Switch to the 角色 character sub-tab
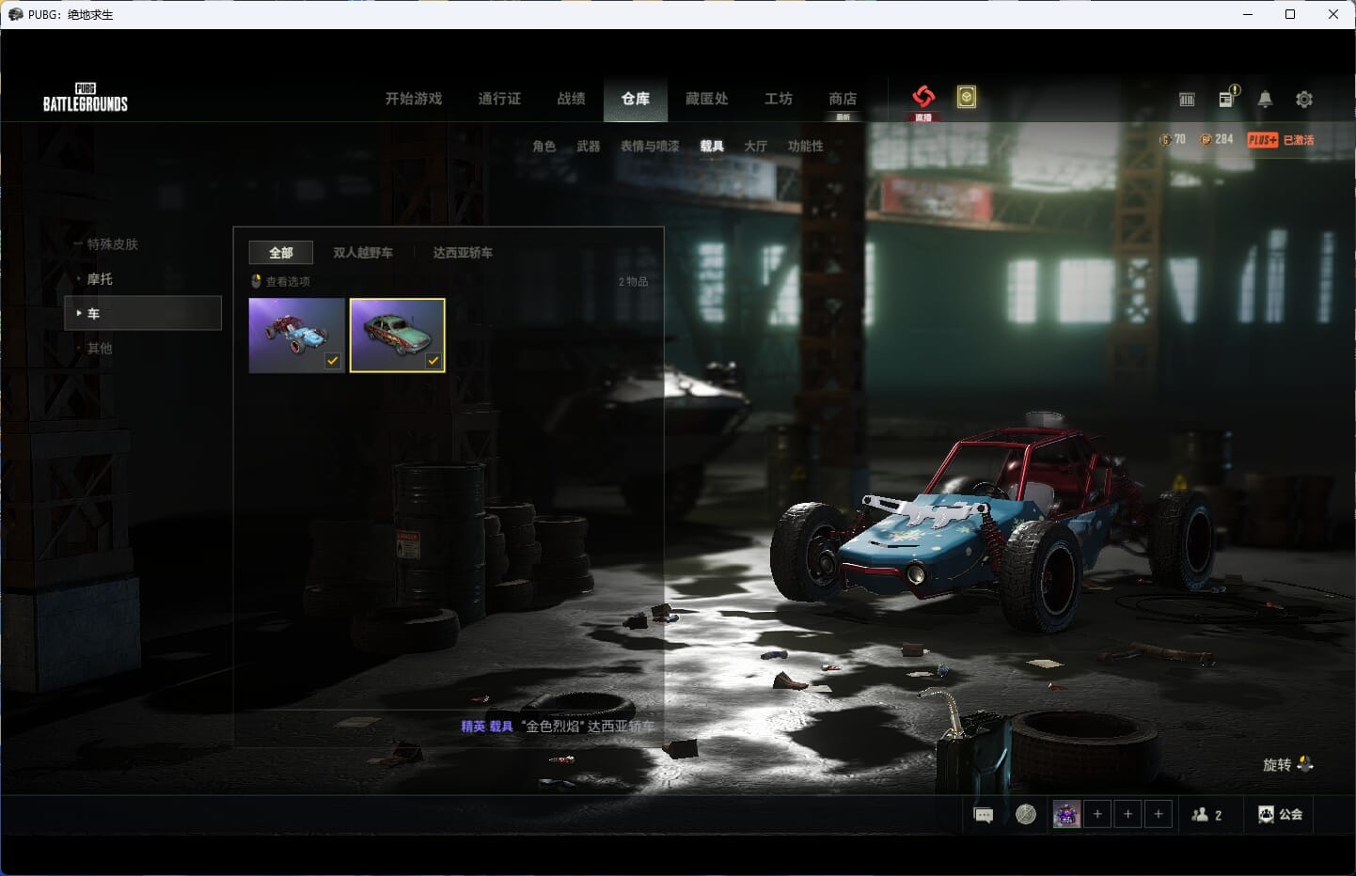Screen dimensions: 1356x876 click(544, 146)
